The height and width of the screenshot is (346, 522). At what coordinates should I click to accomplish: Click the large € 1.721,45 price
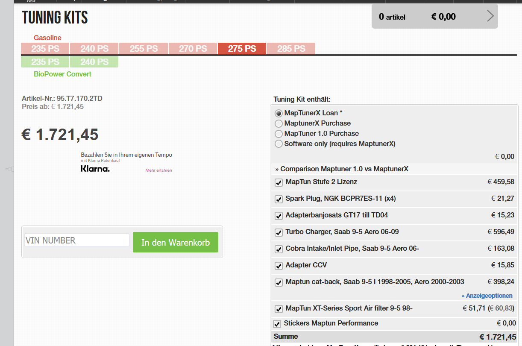pyautogui.click(x=60, y=135)
